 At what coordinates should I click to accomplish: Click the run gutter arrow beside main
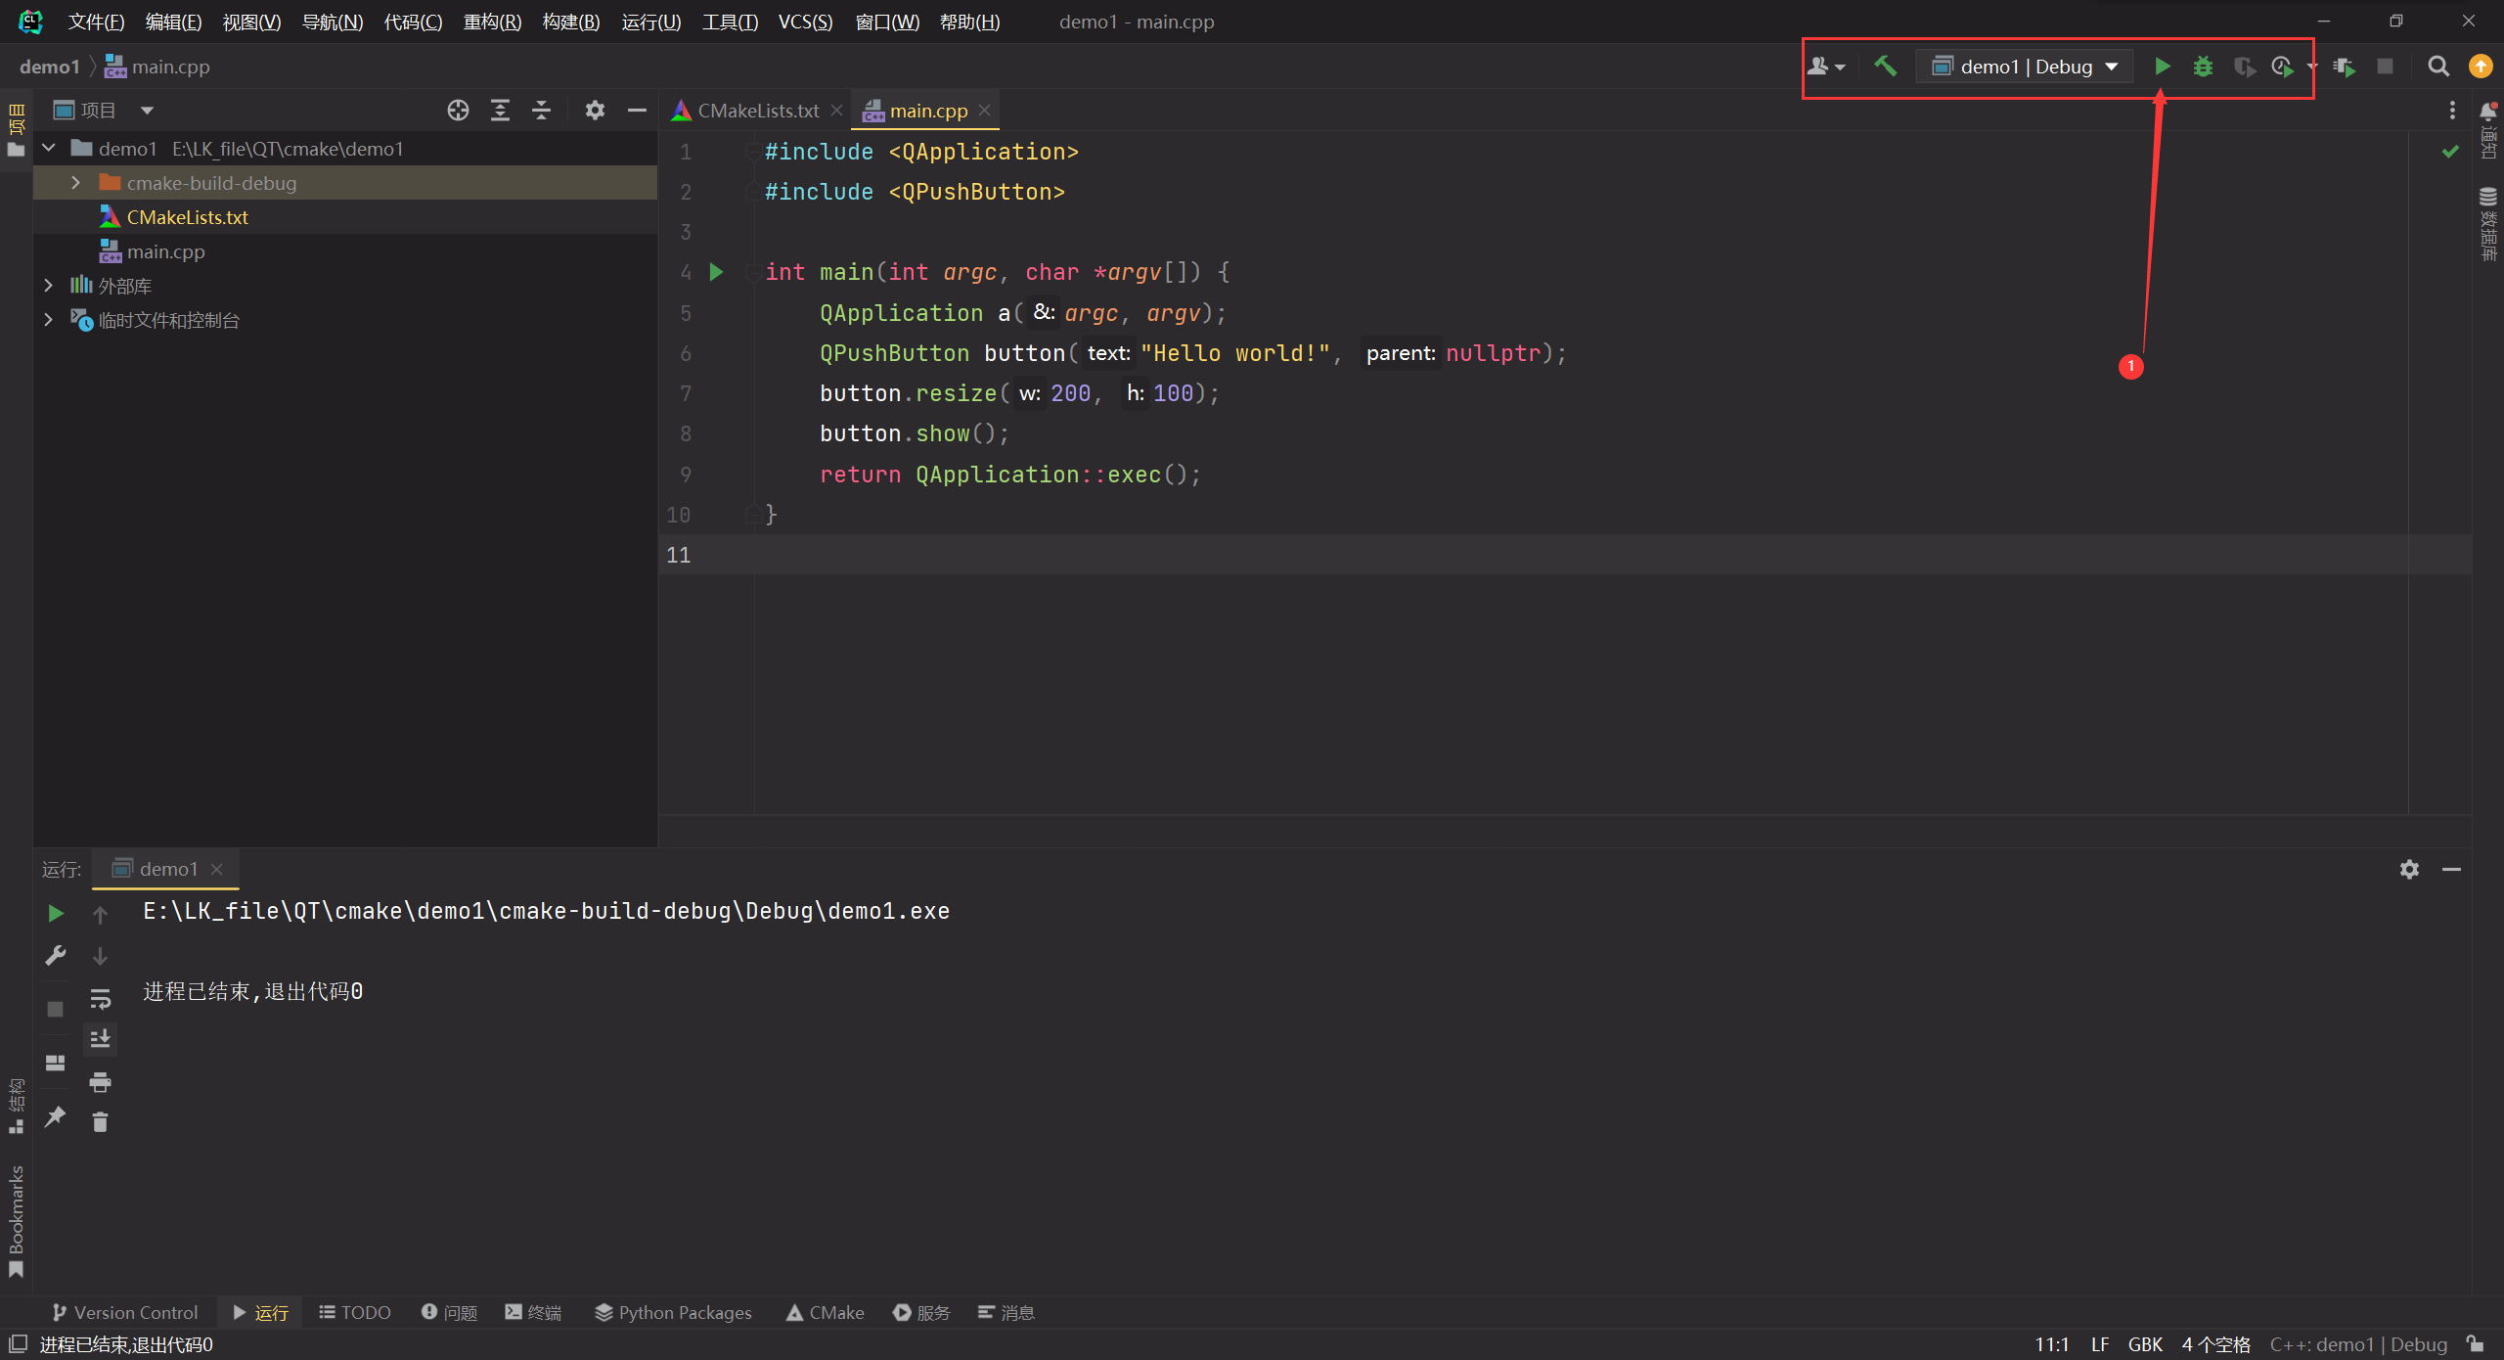[x=716, y=272]
